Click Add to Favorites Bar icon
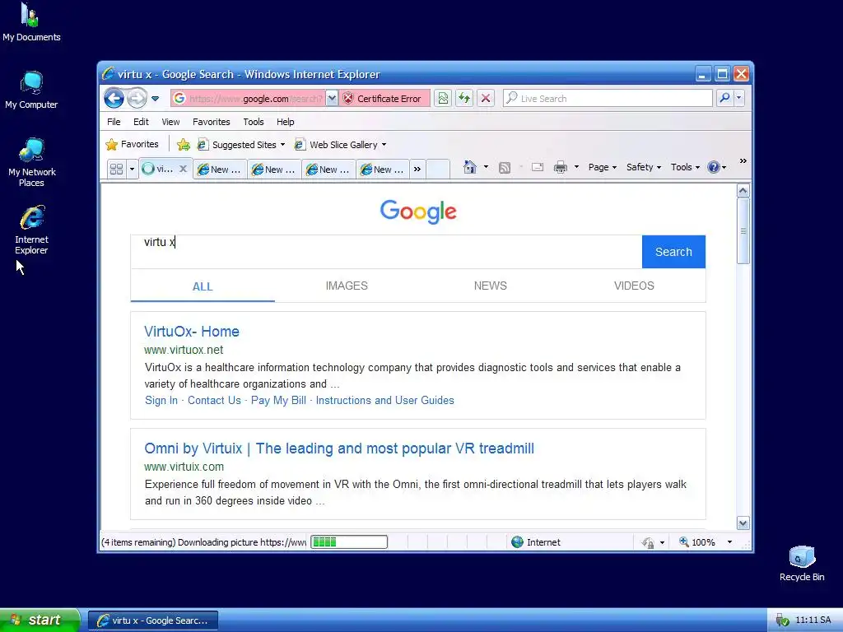This screenshot has width=843, height=632. [x=184, y=145]
